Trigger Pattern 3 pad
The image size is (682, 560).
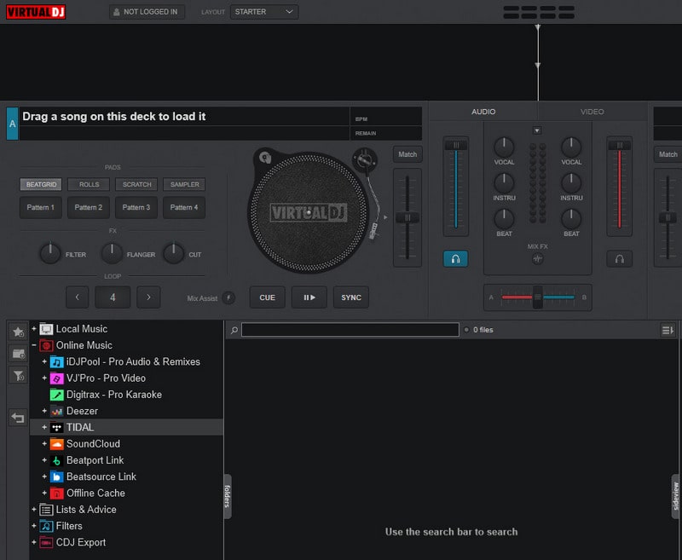coord(136,207)
